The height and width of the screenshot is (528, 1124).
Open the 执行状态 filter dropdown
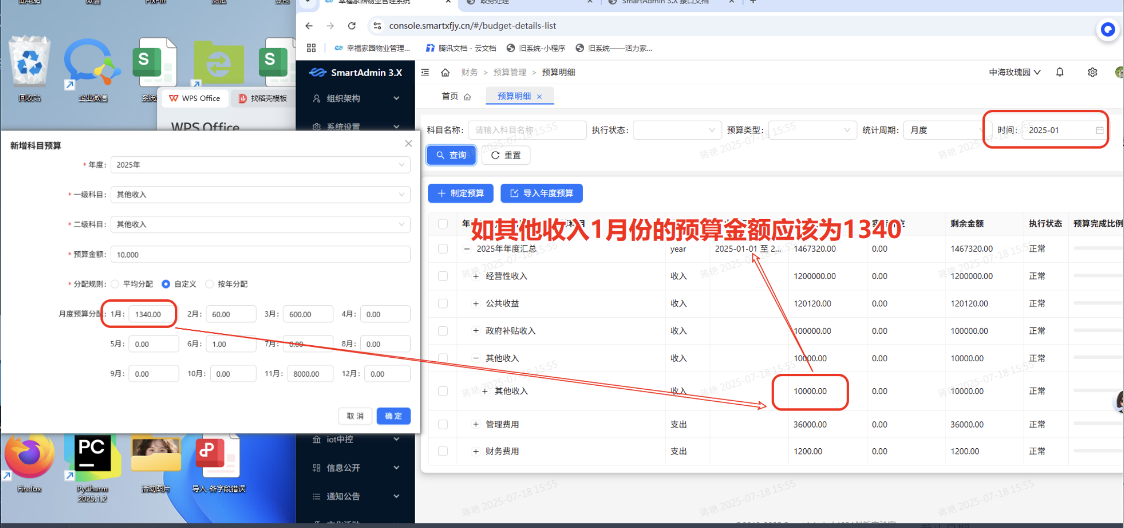676,130
